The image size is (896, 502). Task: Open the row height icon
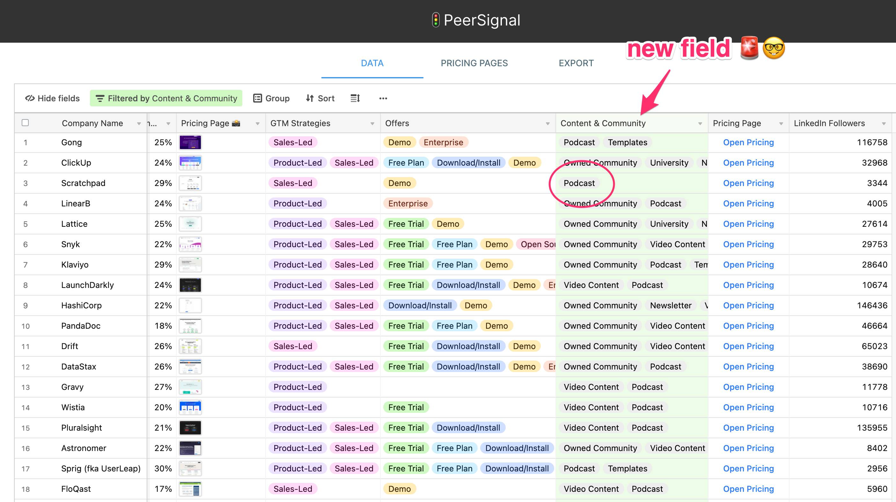(x=355, y=98)
